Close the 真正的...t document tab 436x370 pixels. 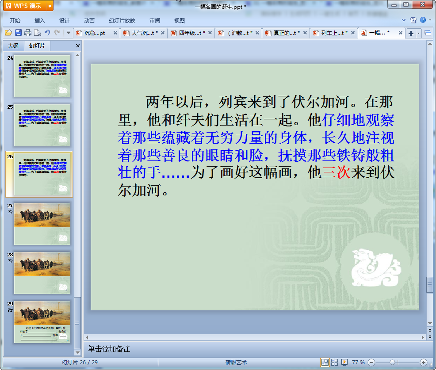coord(305,33)
